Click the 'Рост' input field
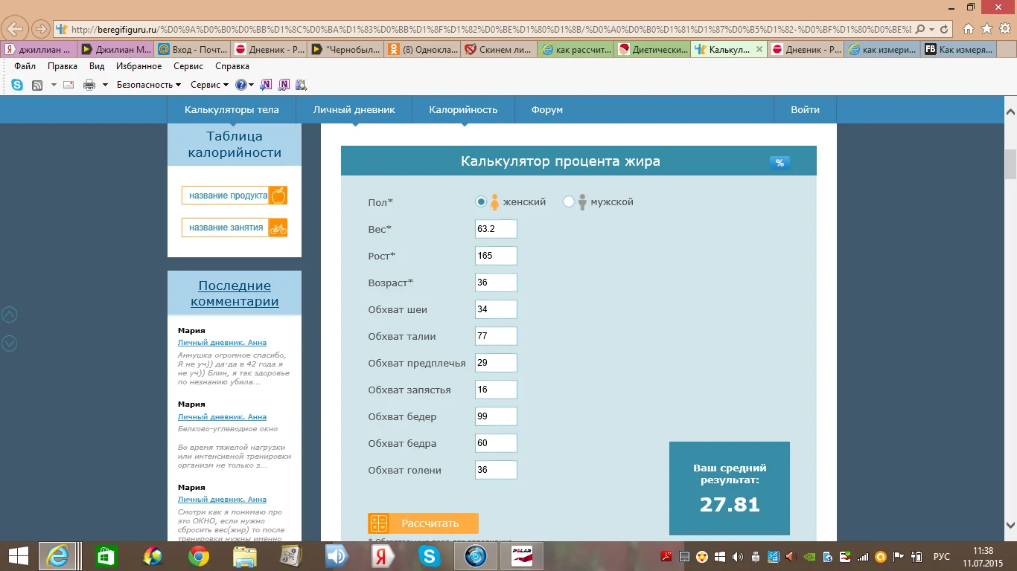 496,256
